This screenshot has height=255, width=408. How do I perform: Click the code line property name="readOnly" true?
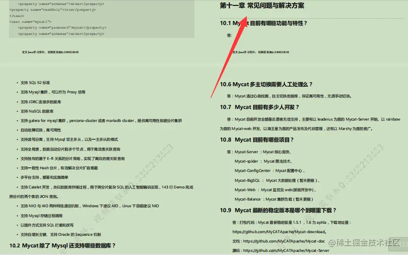click(x=52, y=10)
